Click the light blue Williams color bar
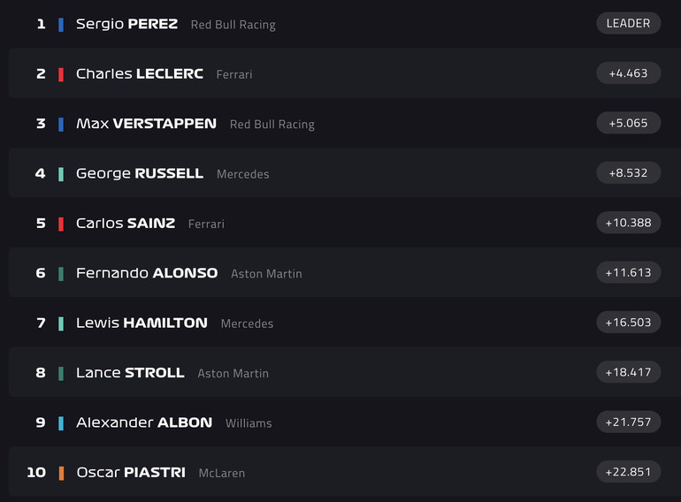The height and width of the screenshot is (502, 681). pyautogui.click(x=61, y=423)
